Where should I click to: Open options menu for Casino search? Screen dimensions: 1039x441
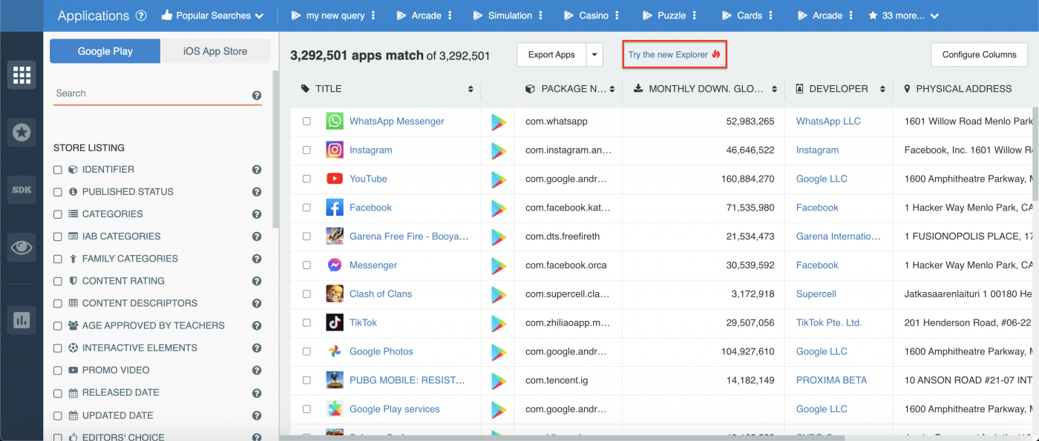point(617,16)
